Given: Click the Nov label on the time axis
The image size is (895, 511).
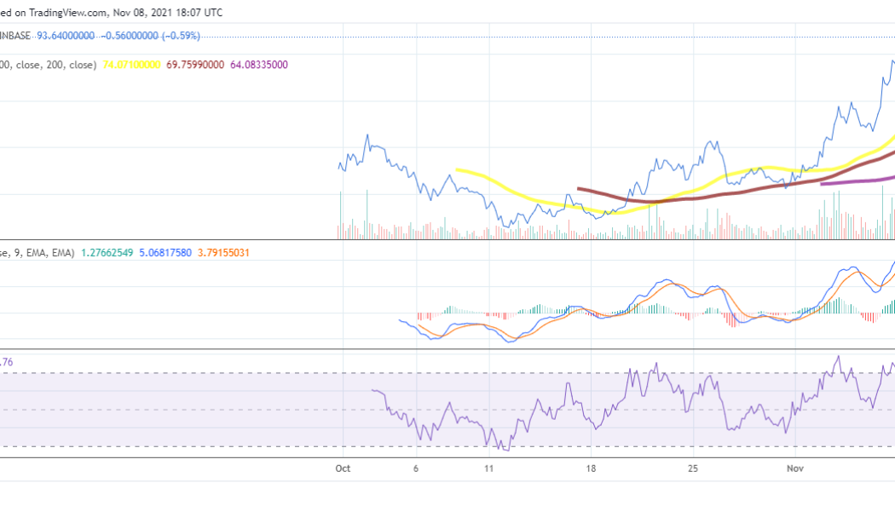Looking at the screenshot, I should point(794,468).
